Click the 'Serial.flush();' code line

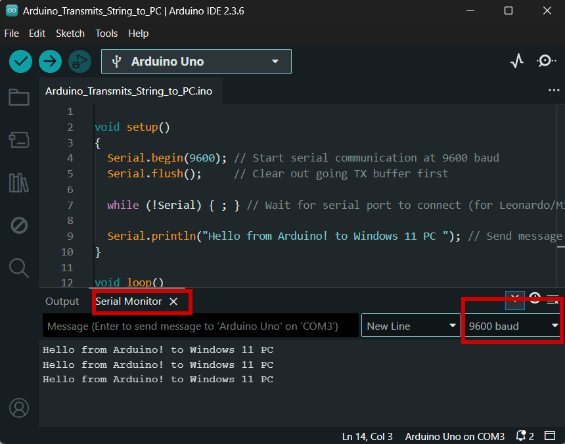[x=154, y=174]
